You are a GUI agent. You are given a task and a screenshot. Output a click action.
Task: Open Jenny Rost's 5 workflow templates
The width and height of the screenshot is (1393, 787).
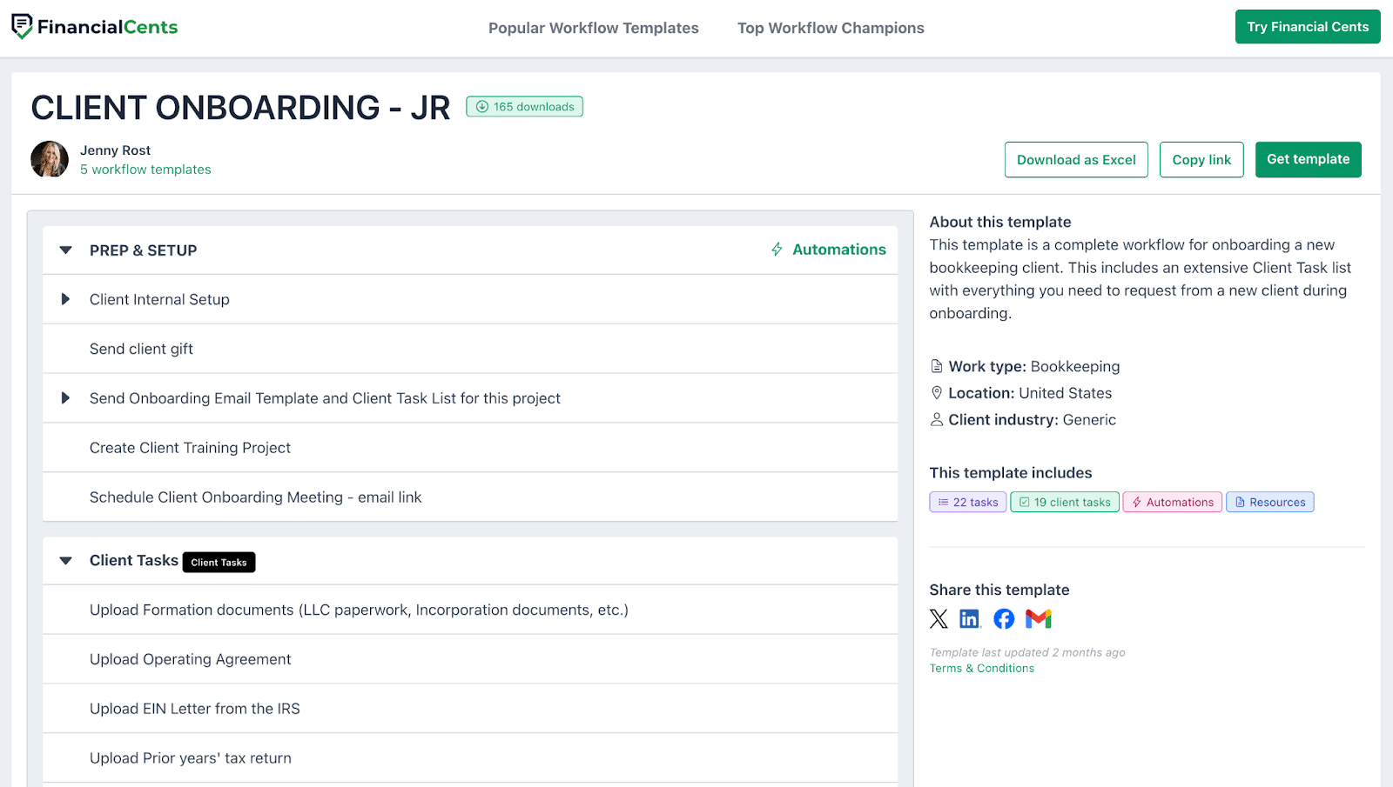tap(145, 170)
